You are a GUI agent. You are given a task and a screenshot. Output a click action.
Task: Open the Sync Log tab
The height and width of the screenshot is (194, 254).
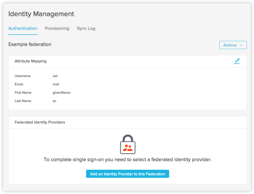point(86,28)
